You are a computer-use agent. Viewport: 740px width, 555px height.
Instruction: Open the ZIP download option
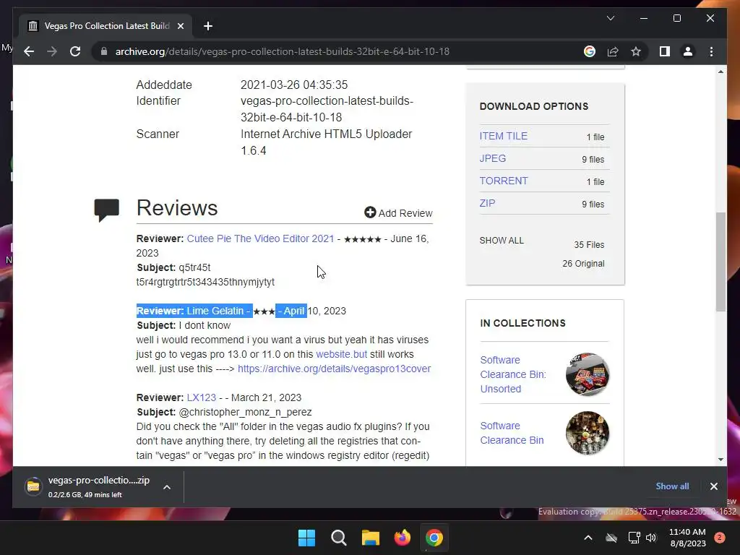tap(487, 203)
